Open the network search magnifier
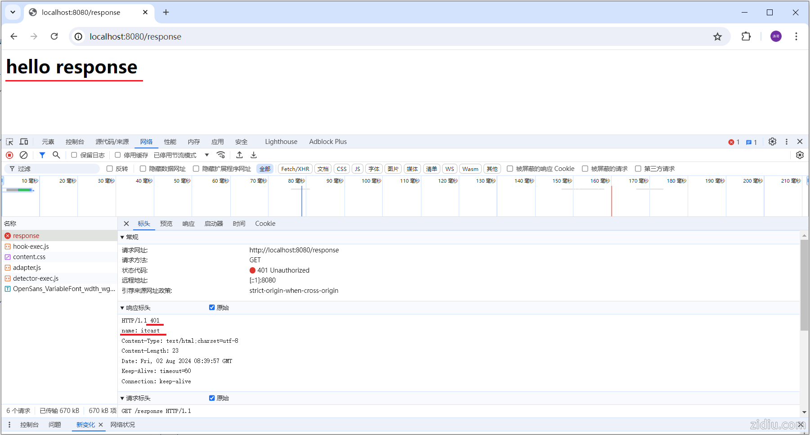Screen dimensions: 810x435 coord(56,155)
